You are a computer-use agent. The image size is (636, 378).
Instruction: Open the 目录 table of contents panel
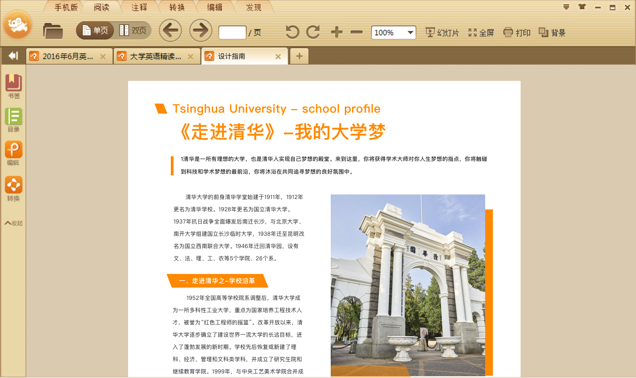click(x=13, y=118)
